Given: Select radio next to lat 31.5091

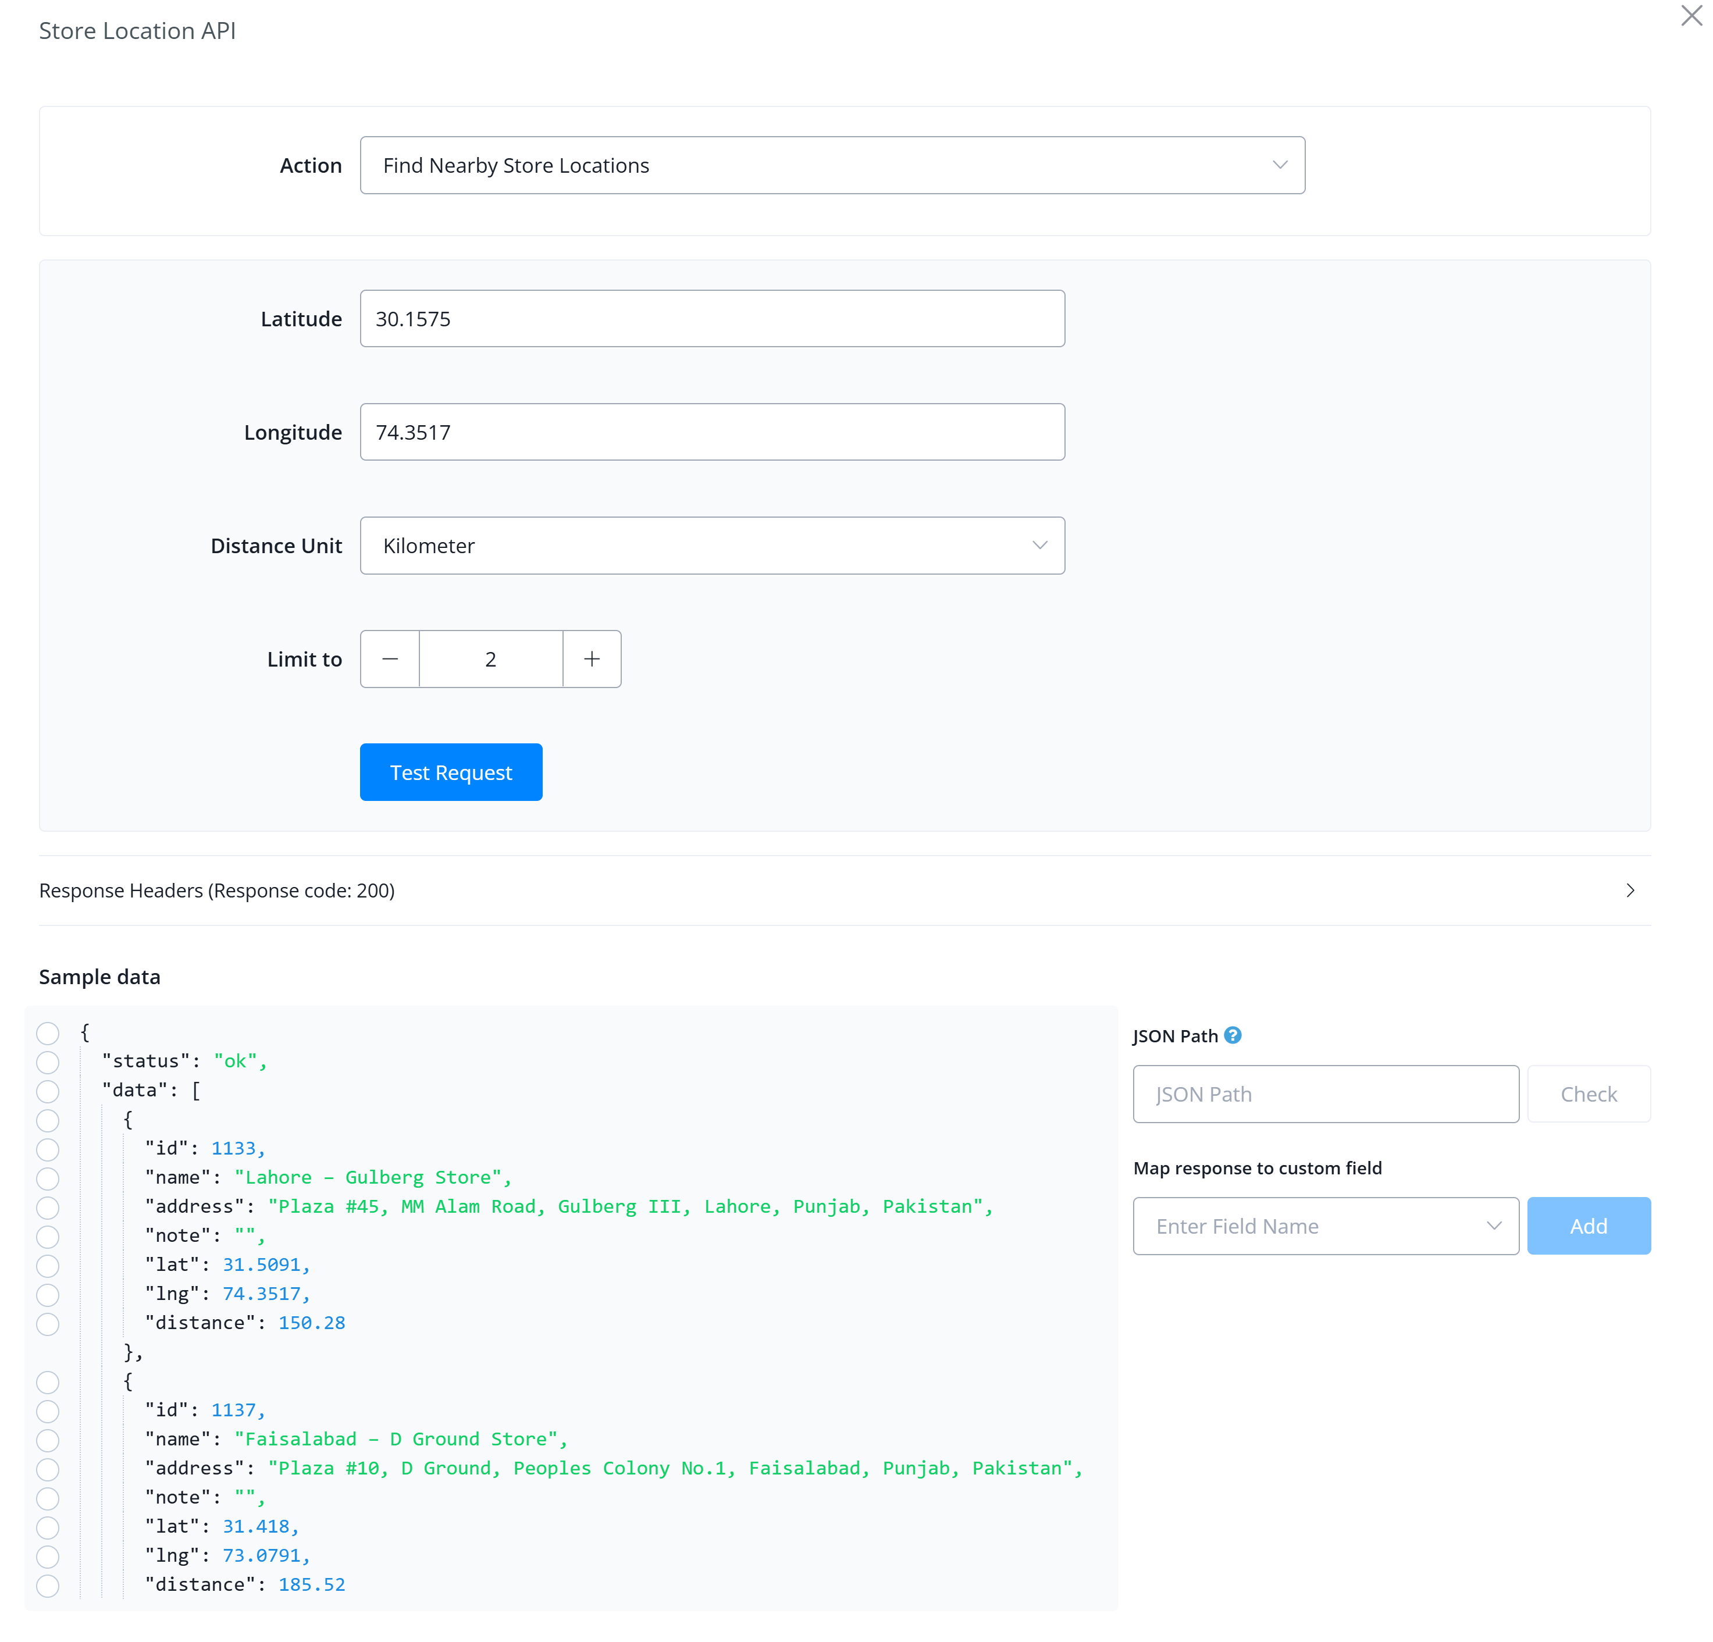Looking at the screenshot, I should coord(48,1265).
